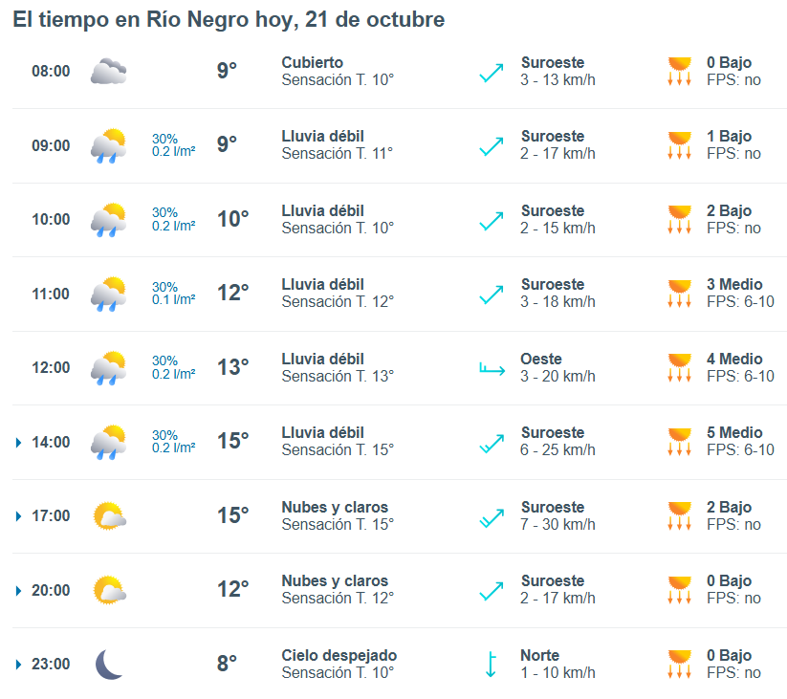The height and width of the screenshot is (699, 787).
Task: Click the light rain icon at 11:00
Action: (108, 294)
